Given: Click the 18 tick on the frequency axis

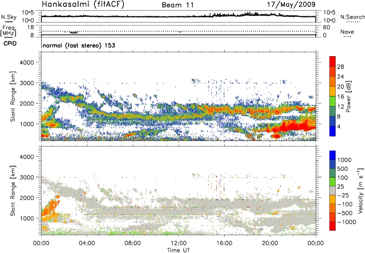Looking at the screenshot, I should 31,27.
